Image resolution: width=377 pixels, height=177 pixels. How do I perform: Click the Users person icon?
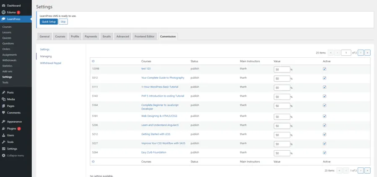[x=3, y=135]
